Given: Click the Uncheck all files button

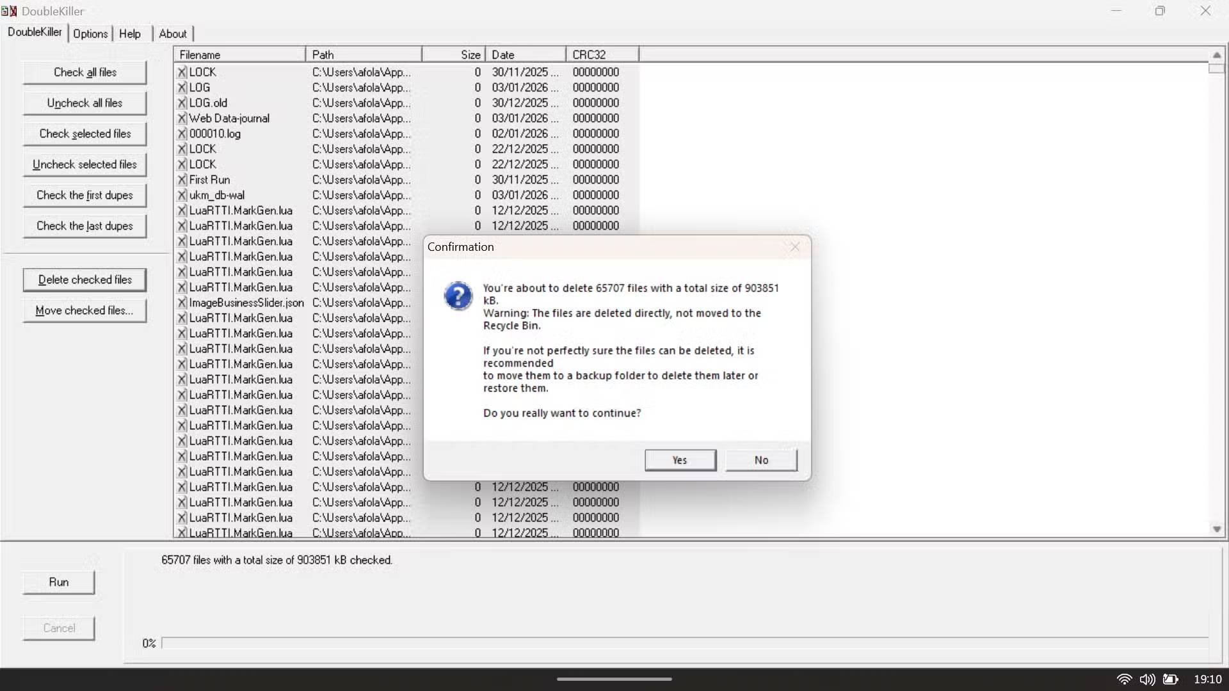Looking at the screenshot, I should pos(84,103).
